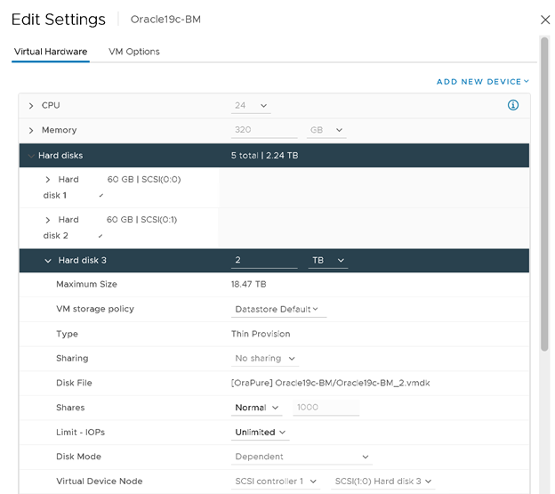The image size is (555, 494).
Task: Open the Shares Normal dropdown
Action: pos(257,408)
